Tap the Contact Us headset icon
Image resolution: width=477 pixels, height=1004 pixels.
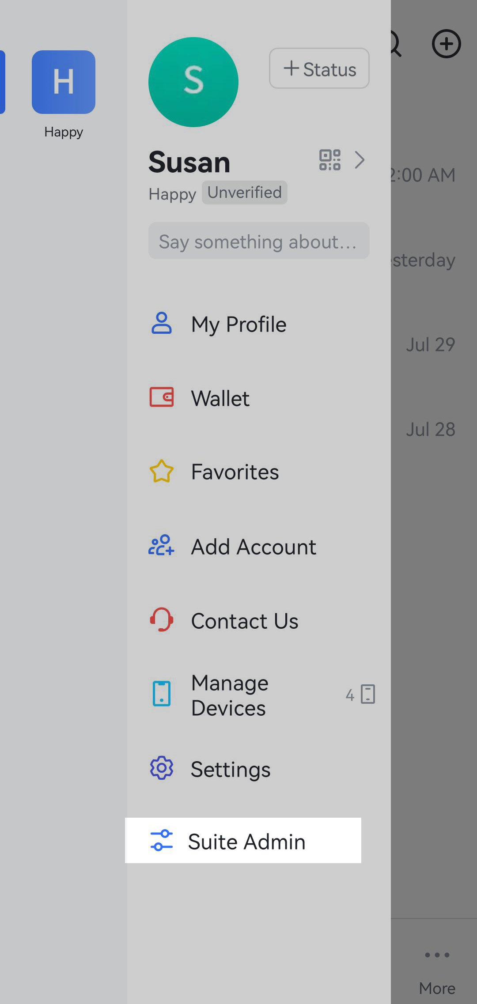162,619
